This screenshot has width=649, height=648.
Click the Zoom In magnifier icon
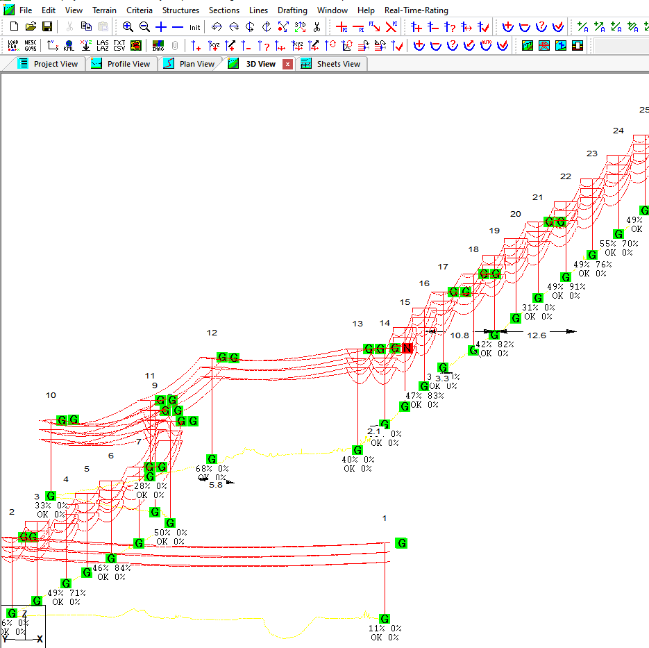click(x=128, y=27)
